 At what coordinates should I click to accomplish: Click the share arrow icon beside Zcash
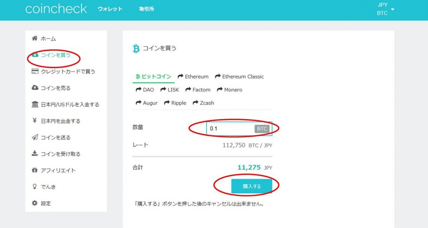pos(196,102)
